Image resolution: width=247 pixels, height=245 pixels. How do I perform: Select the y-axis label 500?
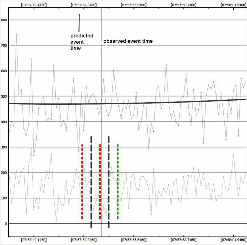click(x=4, y=96)
